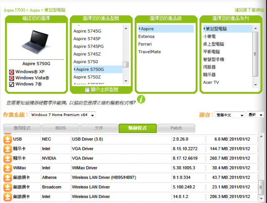Click the Aspire 5750G laptop image
267x203 pixels.
36,42
